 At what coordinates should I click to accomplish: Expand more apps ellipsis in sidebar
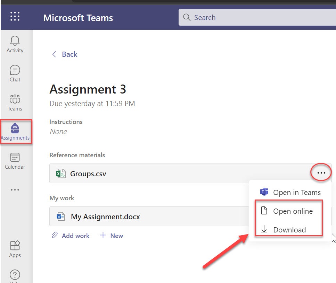[x=15, y=190]
